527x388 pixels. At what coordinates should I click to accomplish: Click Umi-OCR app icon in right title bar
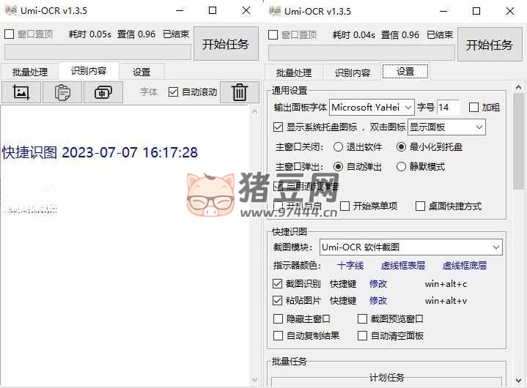(x=275, y=11)
